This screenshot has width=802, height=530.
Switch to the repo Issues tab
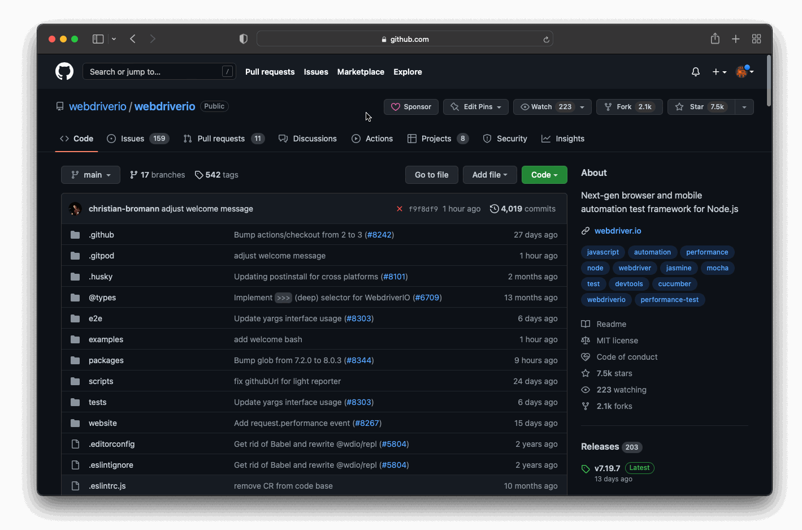[x=138, y=139]
